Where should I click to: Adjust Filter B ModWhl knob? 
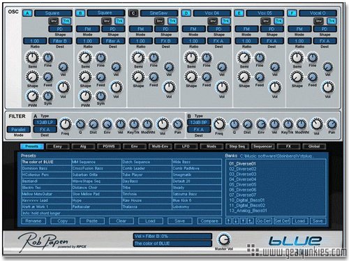click(301, 124)
